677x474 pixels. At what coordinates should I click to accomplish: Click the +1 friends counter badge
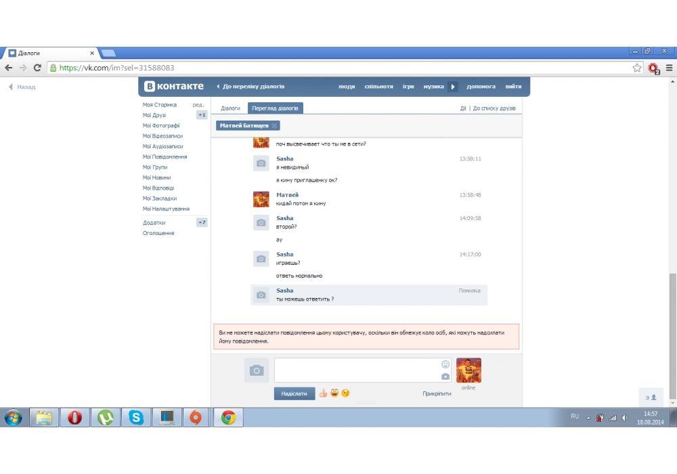[202, 115]
